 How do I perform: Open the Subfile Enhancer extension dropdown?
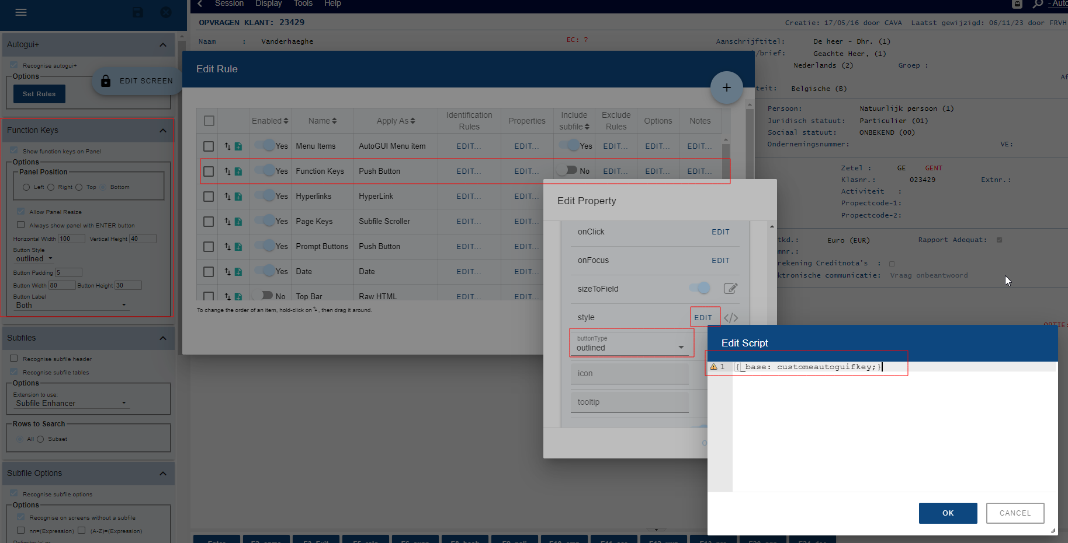pos(70,403)
